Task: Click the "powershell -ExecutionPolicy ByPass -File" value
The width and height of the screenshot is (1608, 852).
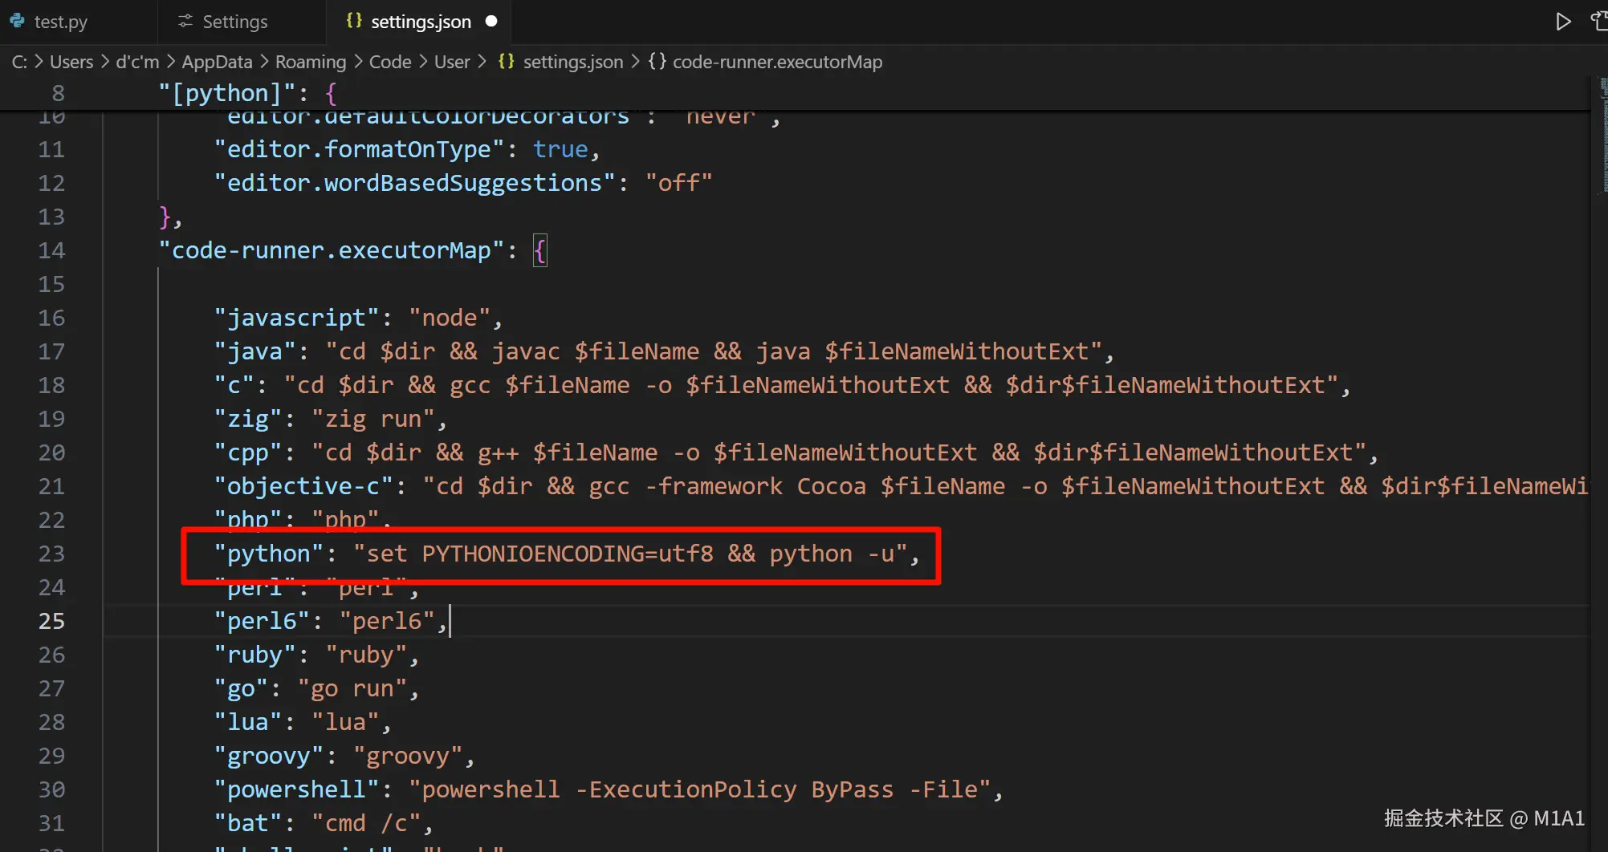Action: click(x=700, y=789)
